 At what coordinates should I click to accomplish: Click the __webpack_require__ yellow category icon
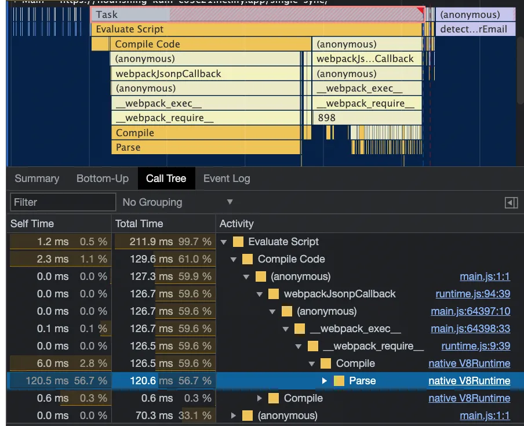[x=313, y=346]
